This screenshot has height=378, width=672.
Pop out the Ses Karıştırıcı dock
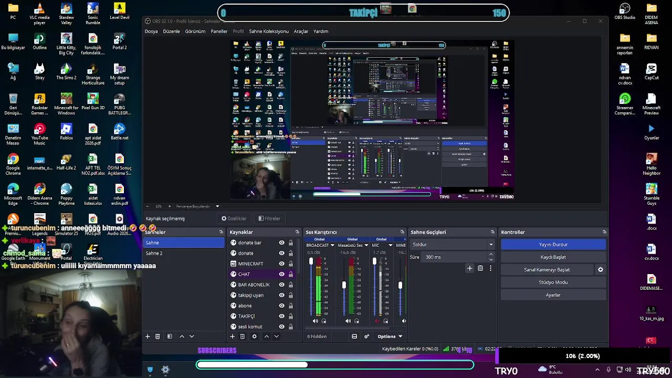pos(402,232)
